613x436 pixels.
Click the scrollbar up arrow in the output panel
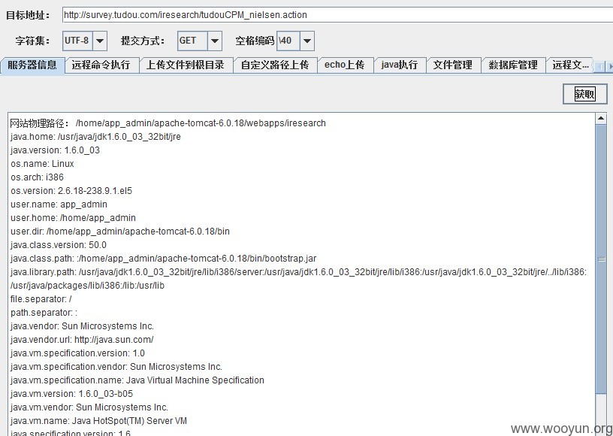tap(601, 118)
